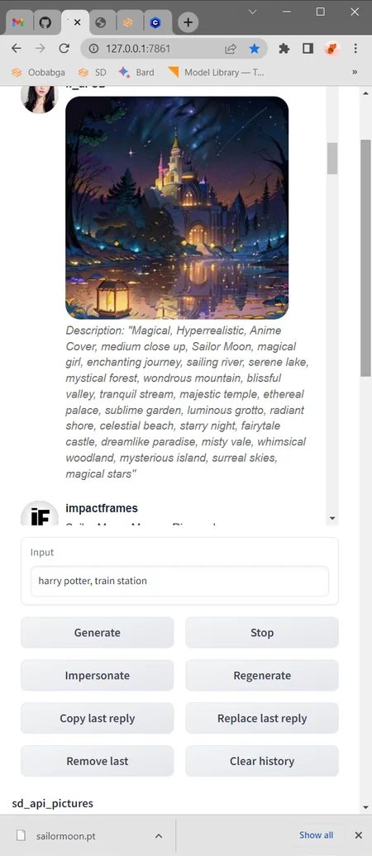The width and height of the screenshot is (372, 856).
Task: Toggle the browser side panel
Action: 308,49
